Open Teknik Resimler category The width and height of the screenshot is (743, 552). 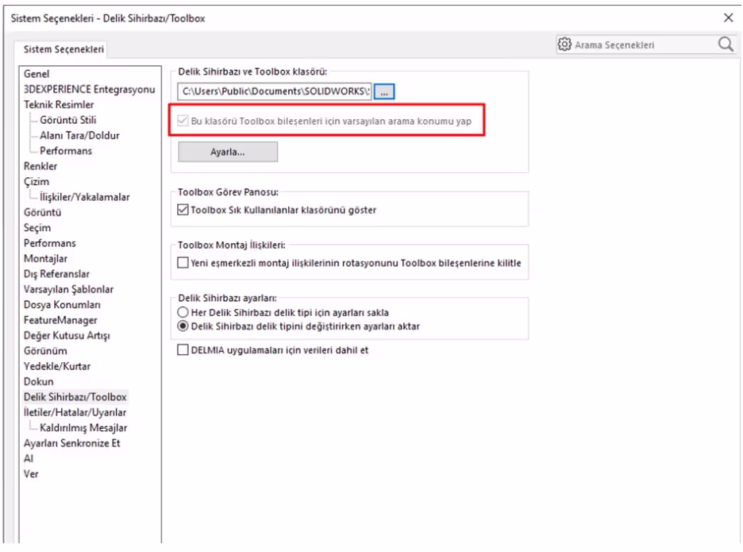pos(59,104)
